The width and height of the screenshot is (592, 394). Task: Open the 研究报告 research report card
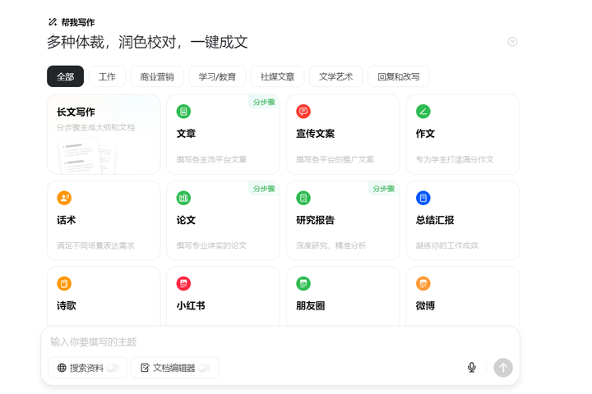tap(343, 221)
